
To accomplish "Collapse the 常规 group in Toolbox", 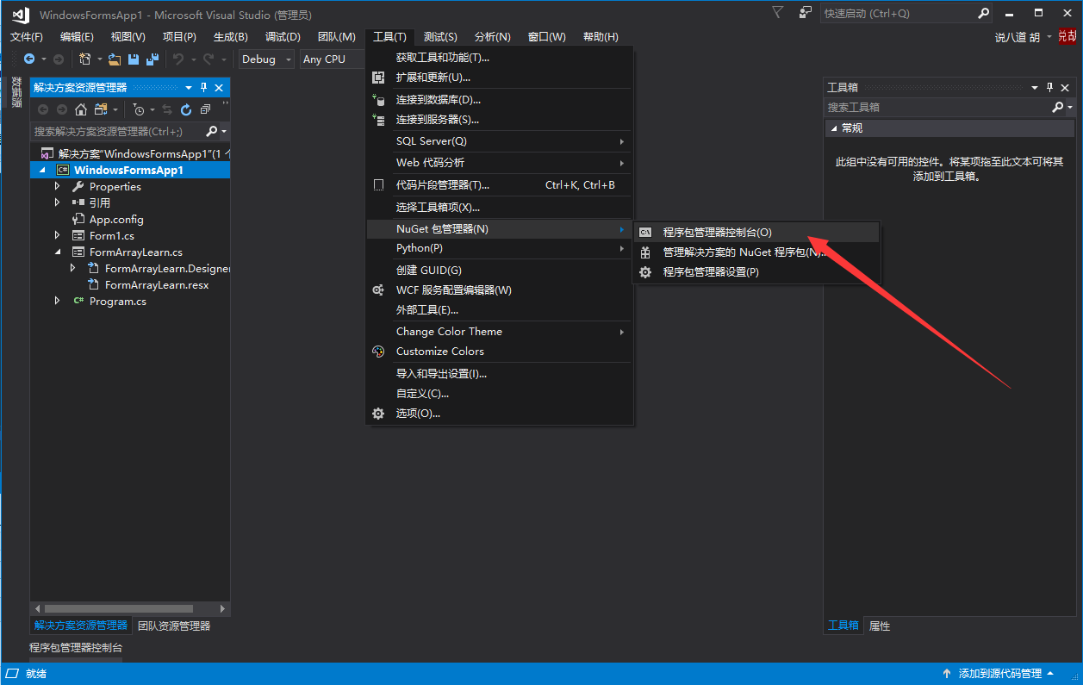I will pos(833,128).
